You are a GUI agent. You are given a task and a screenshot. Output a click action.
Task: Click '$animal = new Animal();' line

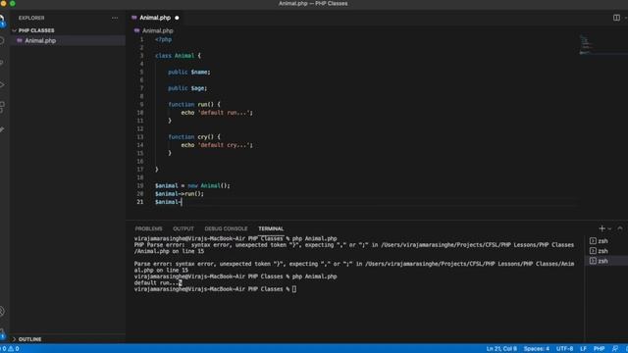(x=192, y=185)
